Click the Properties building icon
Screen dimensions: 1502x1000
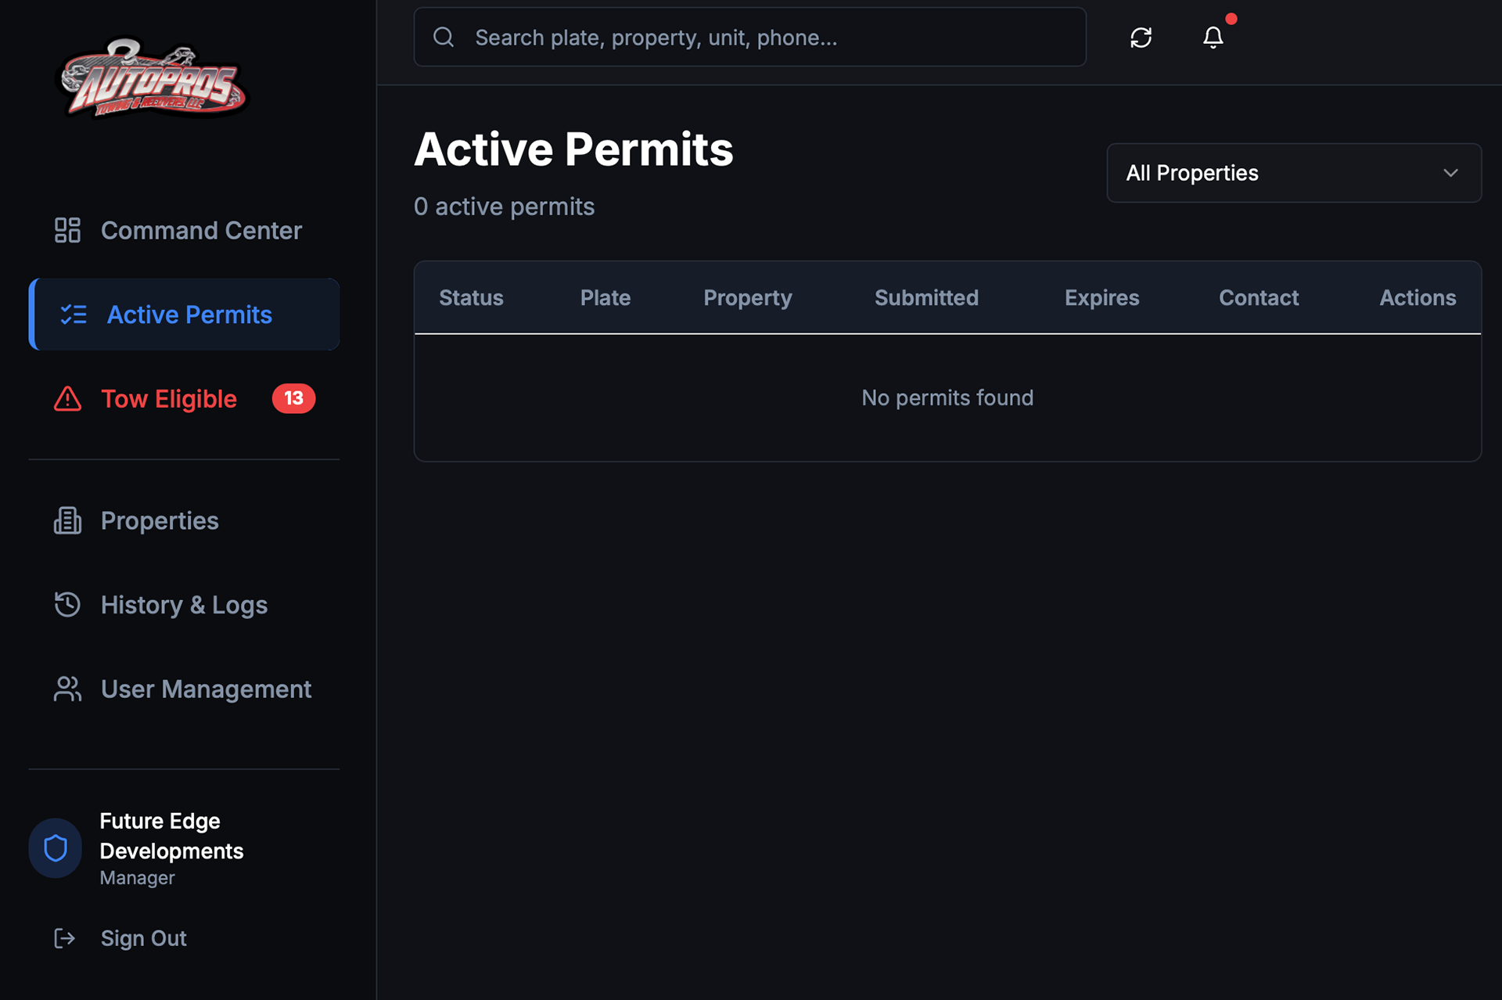[x=67, y=520]
